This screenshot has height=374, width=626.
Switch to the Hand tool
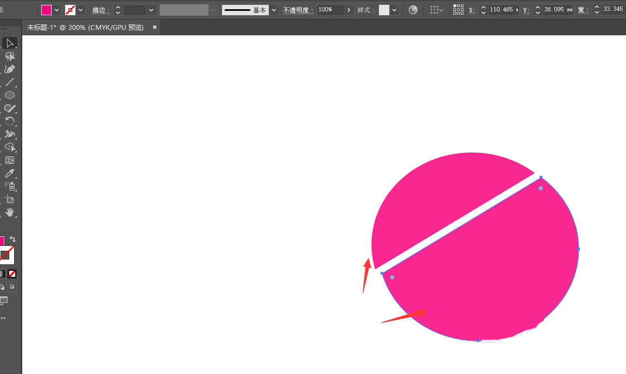point(10,212)
